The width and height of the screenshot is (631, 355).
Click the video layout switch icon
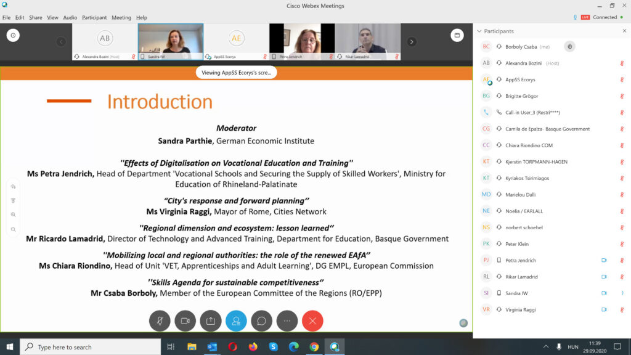457,36
